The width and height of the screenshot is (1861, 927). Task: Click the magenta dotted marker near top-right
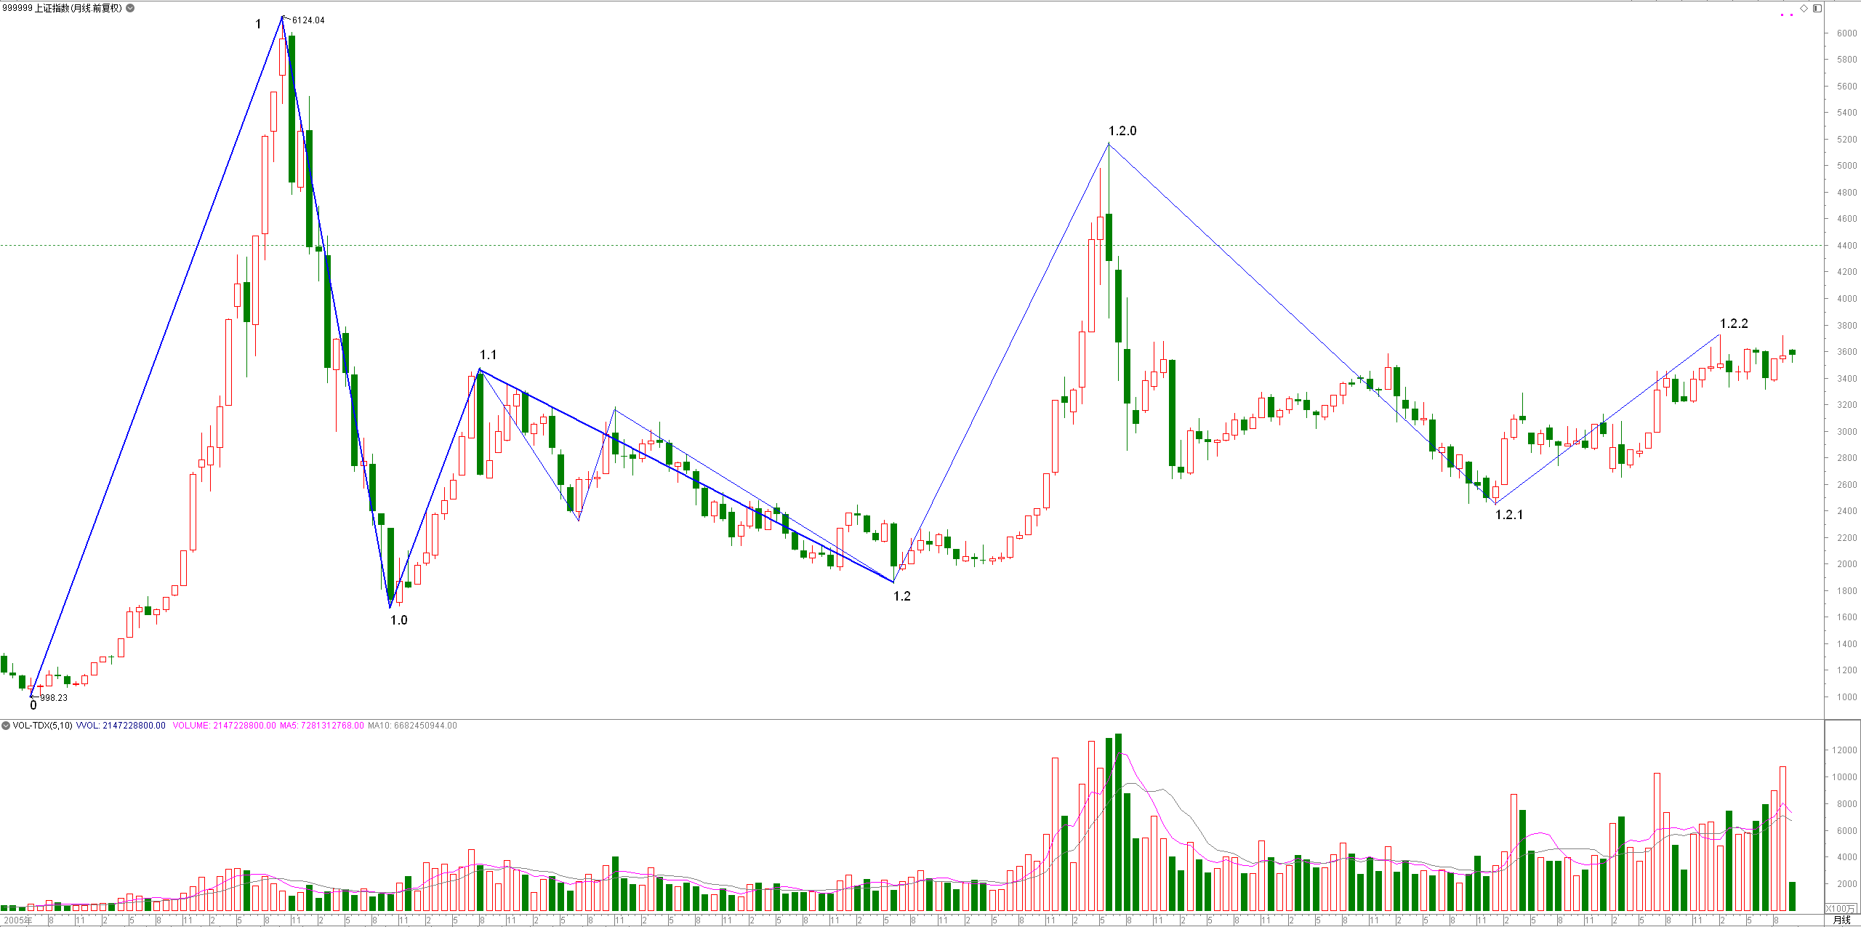1786,15
